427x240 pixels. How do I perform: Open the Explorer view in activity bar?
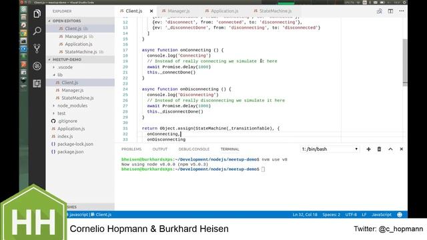point(37,13)
